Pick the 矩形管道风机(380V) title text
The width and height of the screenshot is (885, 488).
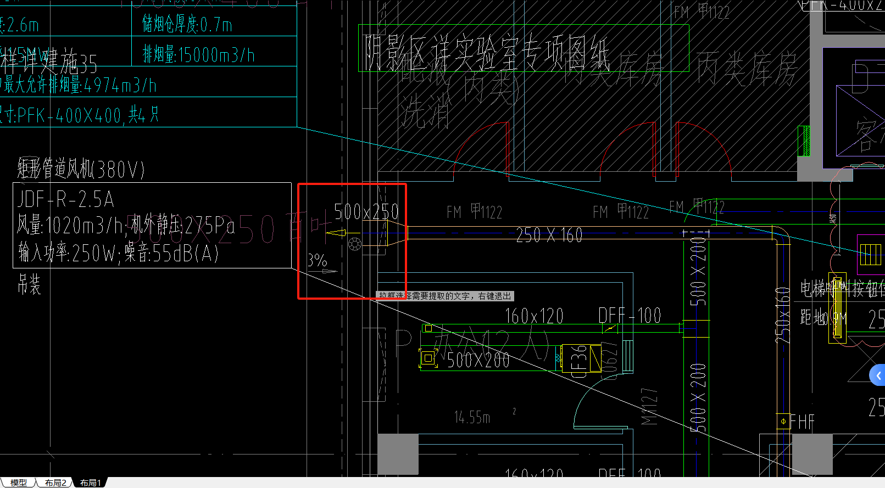coord(81,169)
